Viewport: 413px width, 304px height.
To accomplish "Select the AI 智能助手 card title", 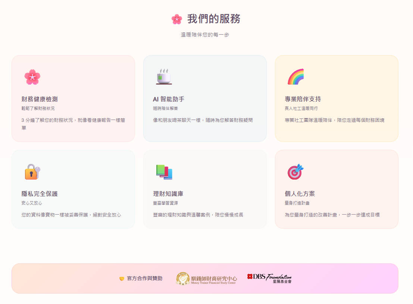I will coord(169,99).
